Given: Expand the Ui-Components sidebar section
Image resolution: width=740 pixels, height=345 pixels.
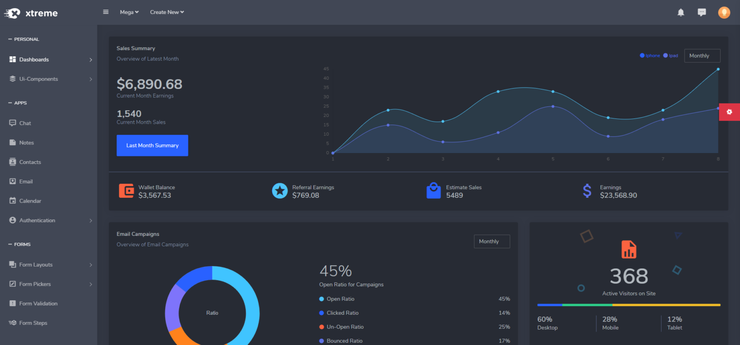Looking at the screenshot, I should [38, 79].
